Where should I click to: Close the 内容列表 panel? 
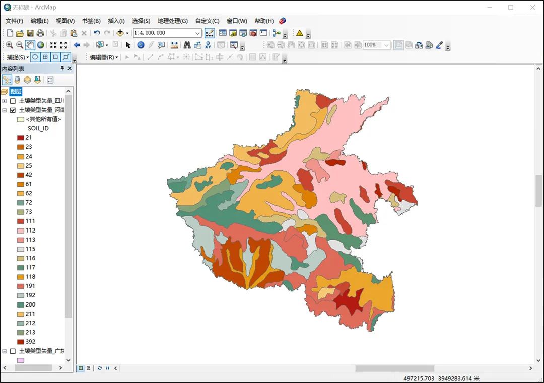point(70,68)
